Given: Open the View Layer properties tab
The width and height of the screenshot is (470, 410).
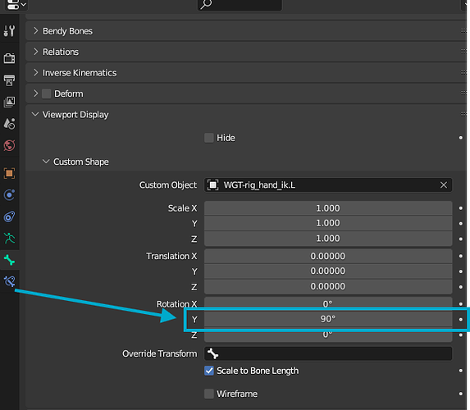Looking at the screenshot, I should point(9,102).
